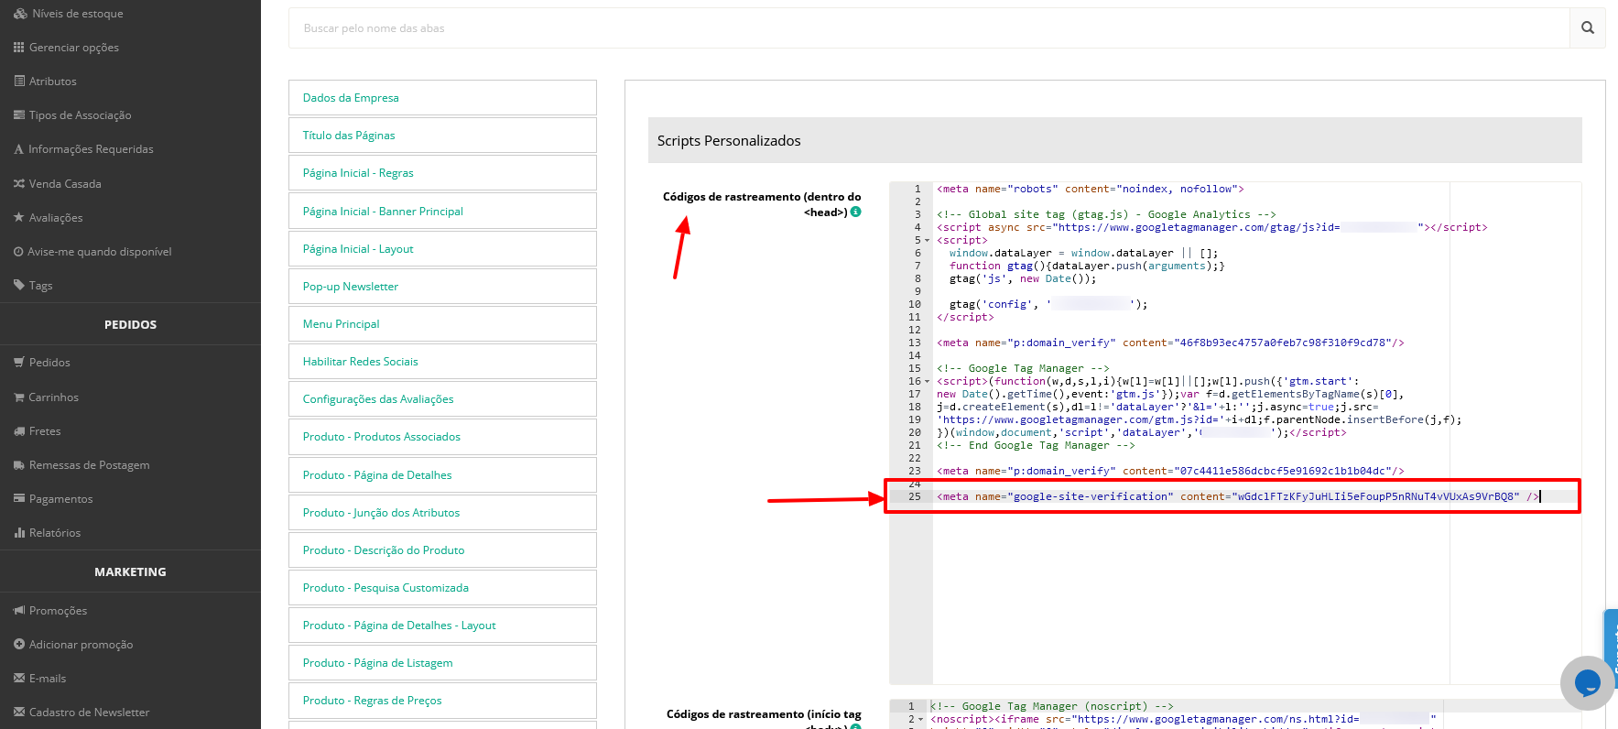Click the Avaliações star icon
Screen dimensions: 1618x729
pos(19,218)
